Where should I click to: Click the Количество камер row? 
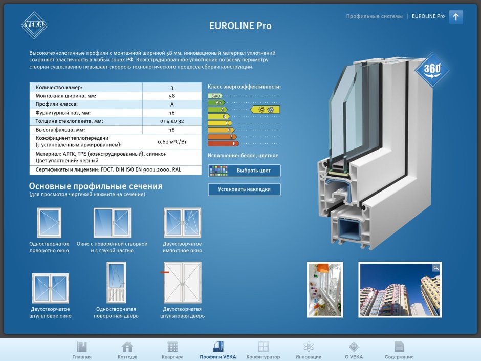(115, 87)
